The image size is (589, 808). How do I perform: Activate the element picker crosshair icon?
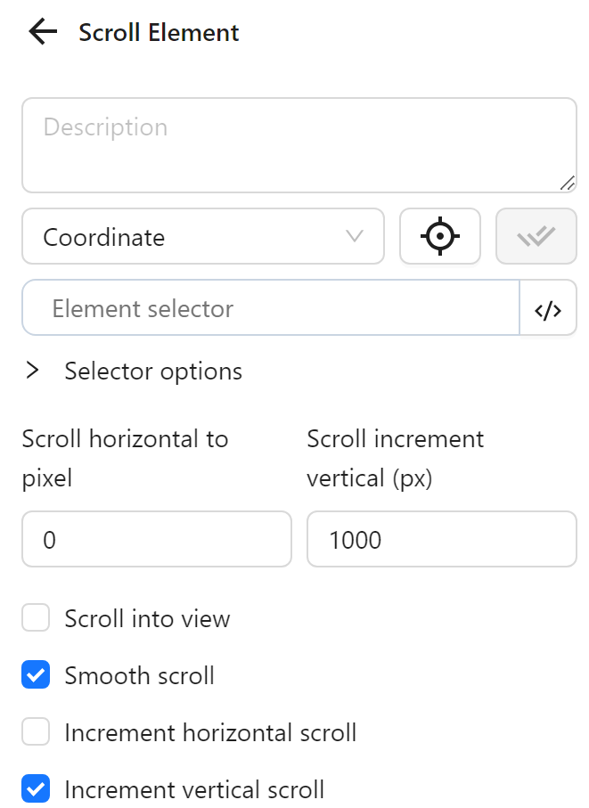(x=440, y=236)
